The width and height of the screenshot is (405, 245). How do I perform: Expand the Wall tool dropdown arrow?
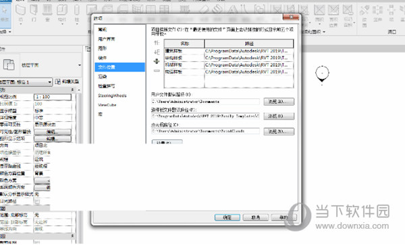[x=21, y=24]
